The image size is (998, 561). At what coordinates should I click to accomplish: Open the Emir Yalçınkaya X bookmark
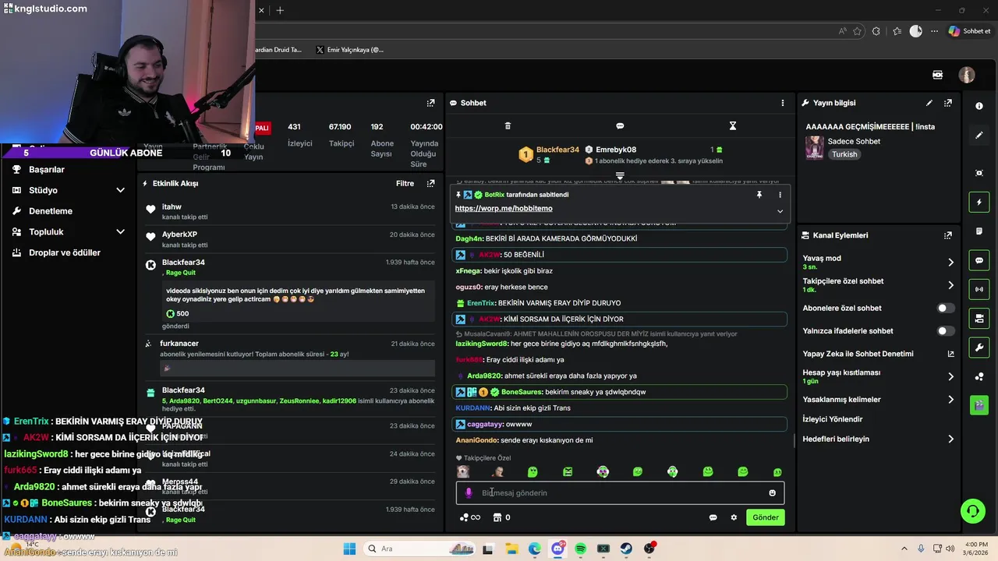point(349,50)
